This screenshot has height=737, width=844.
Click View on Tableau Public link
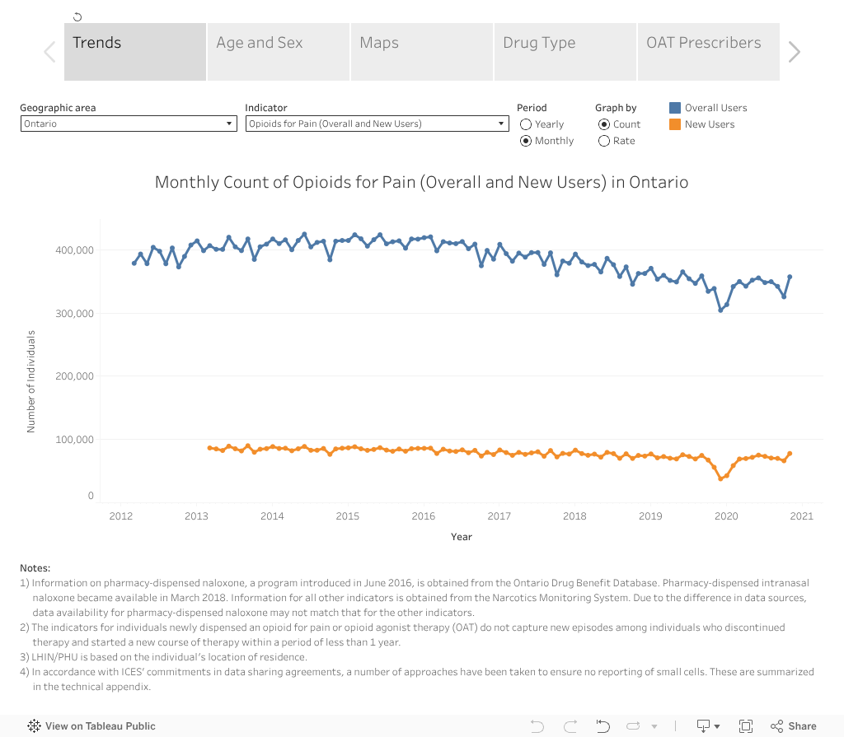point(91,726)
